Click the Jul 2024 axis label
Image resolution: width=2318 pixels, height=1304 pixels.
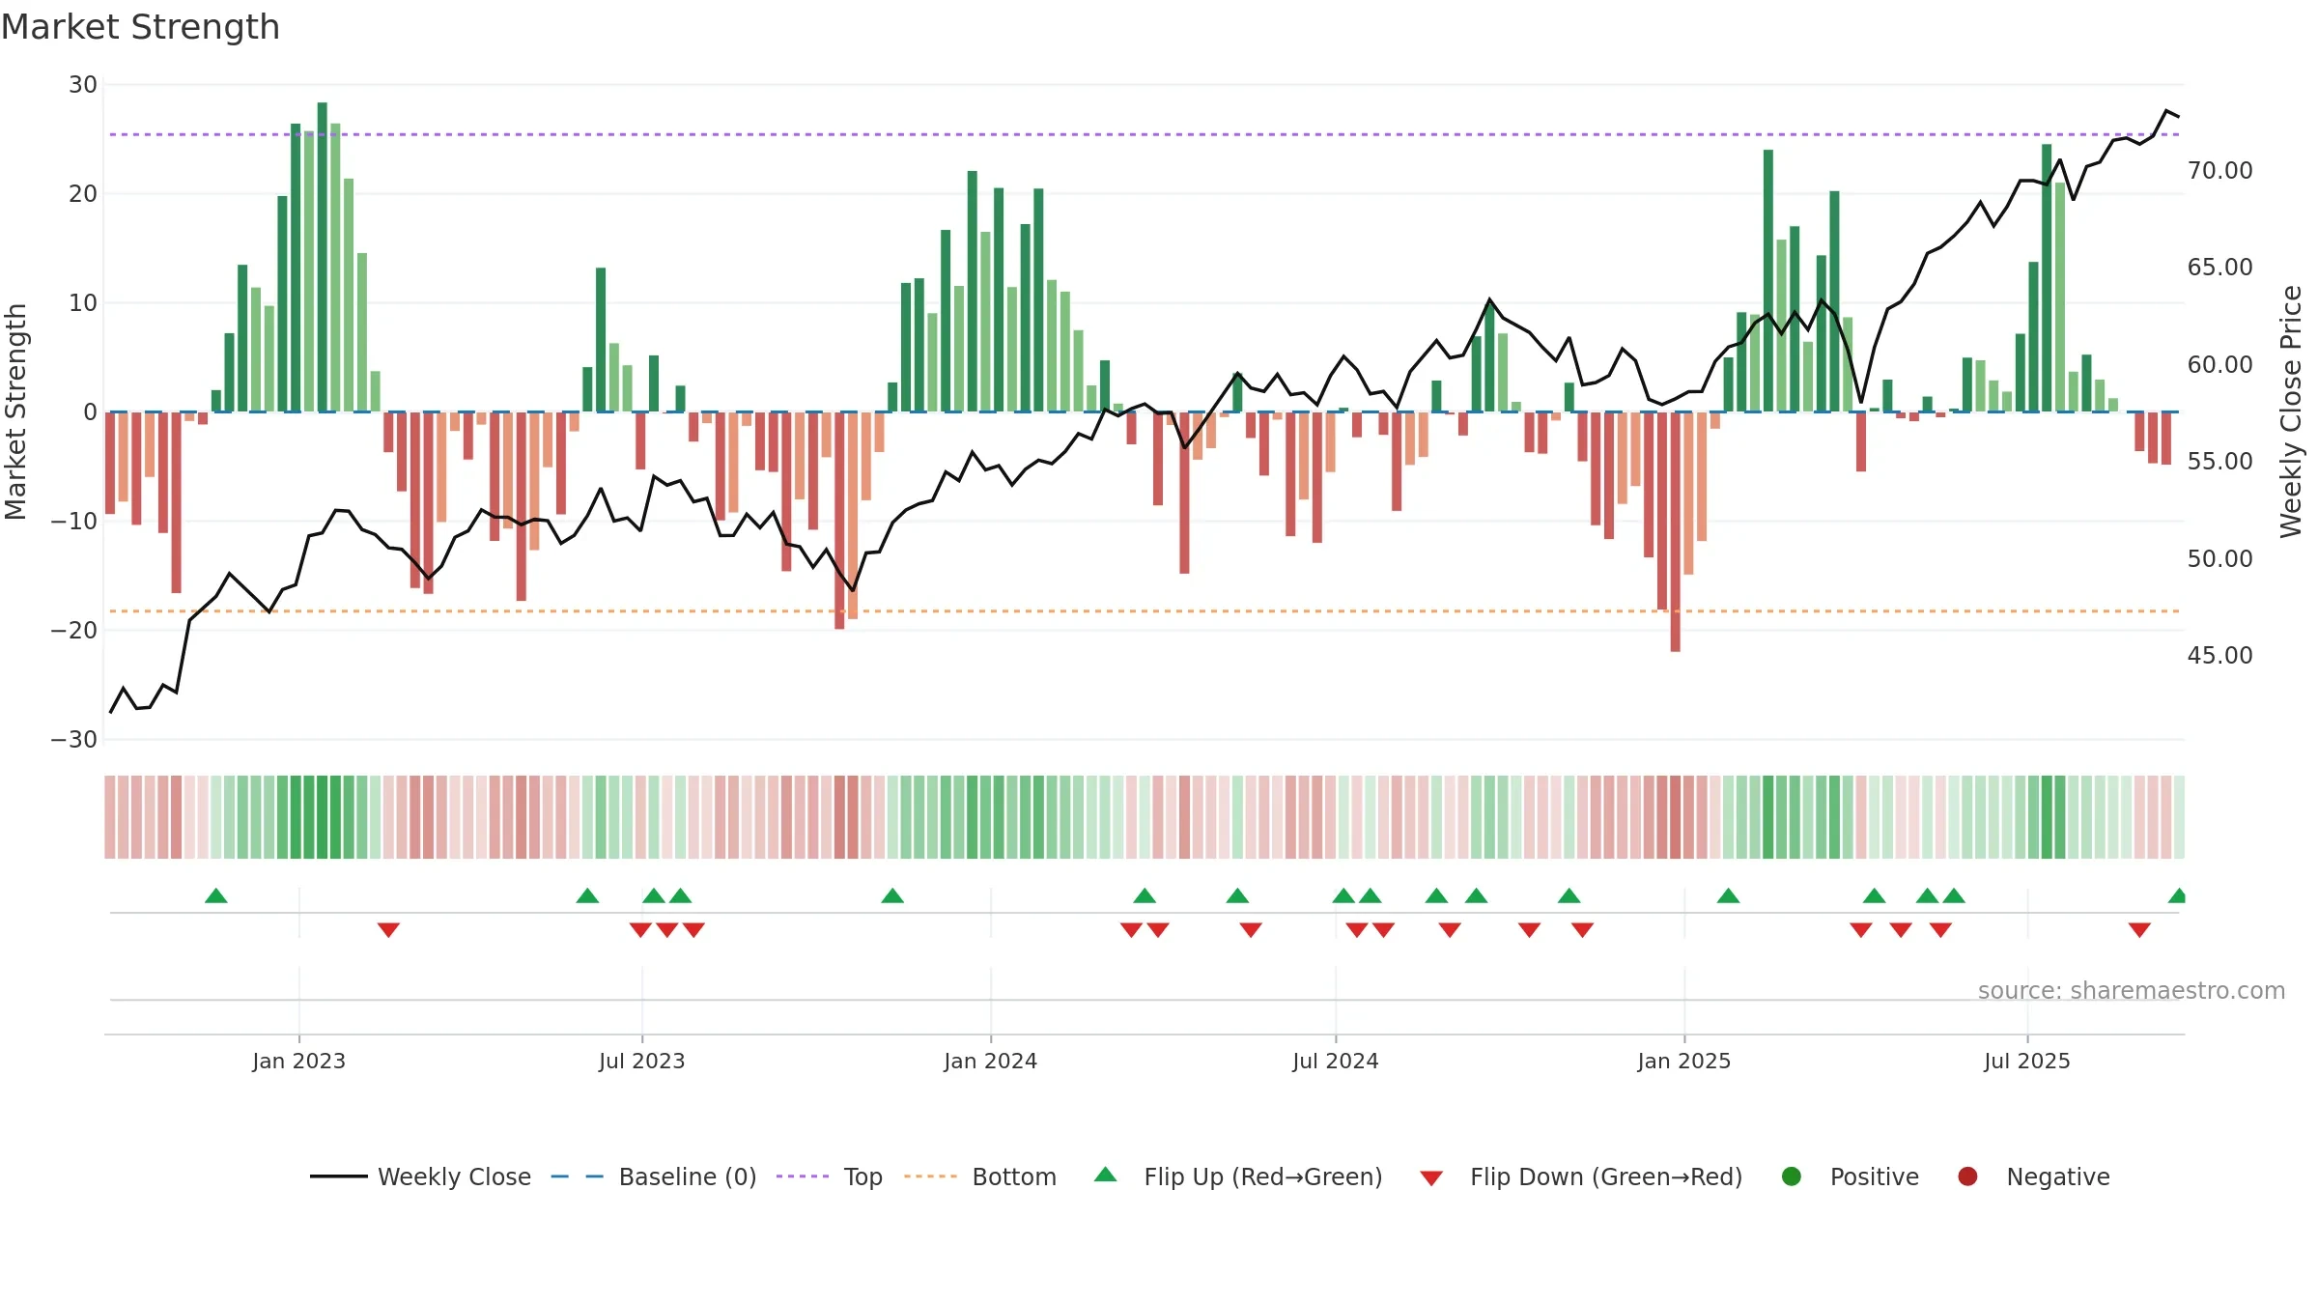coord(1336,1061)
